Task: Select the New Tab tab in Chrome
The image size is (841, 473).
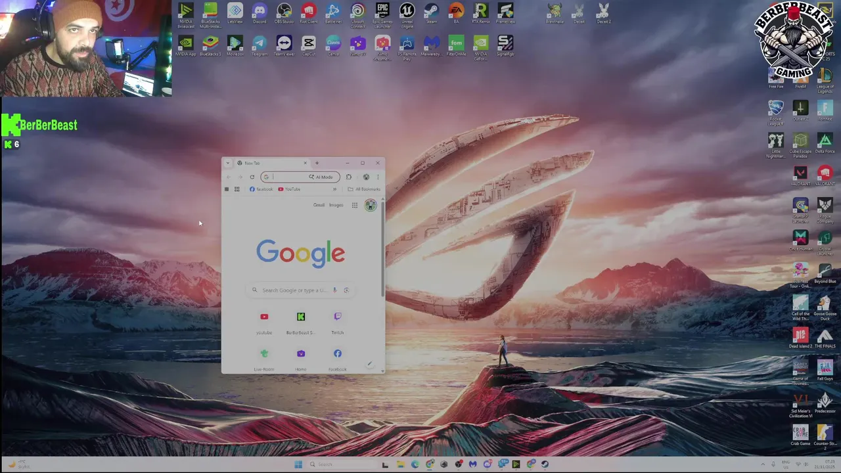Action: (x=271, y=163)
